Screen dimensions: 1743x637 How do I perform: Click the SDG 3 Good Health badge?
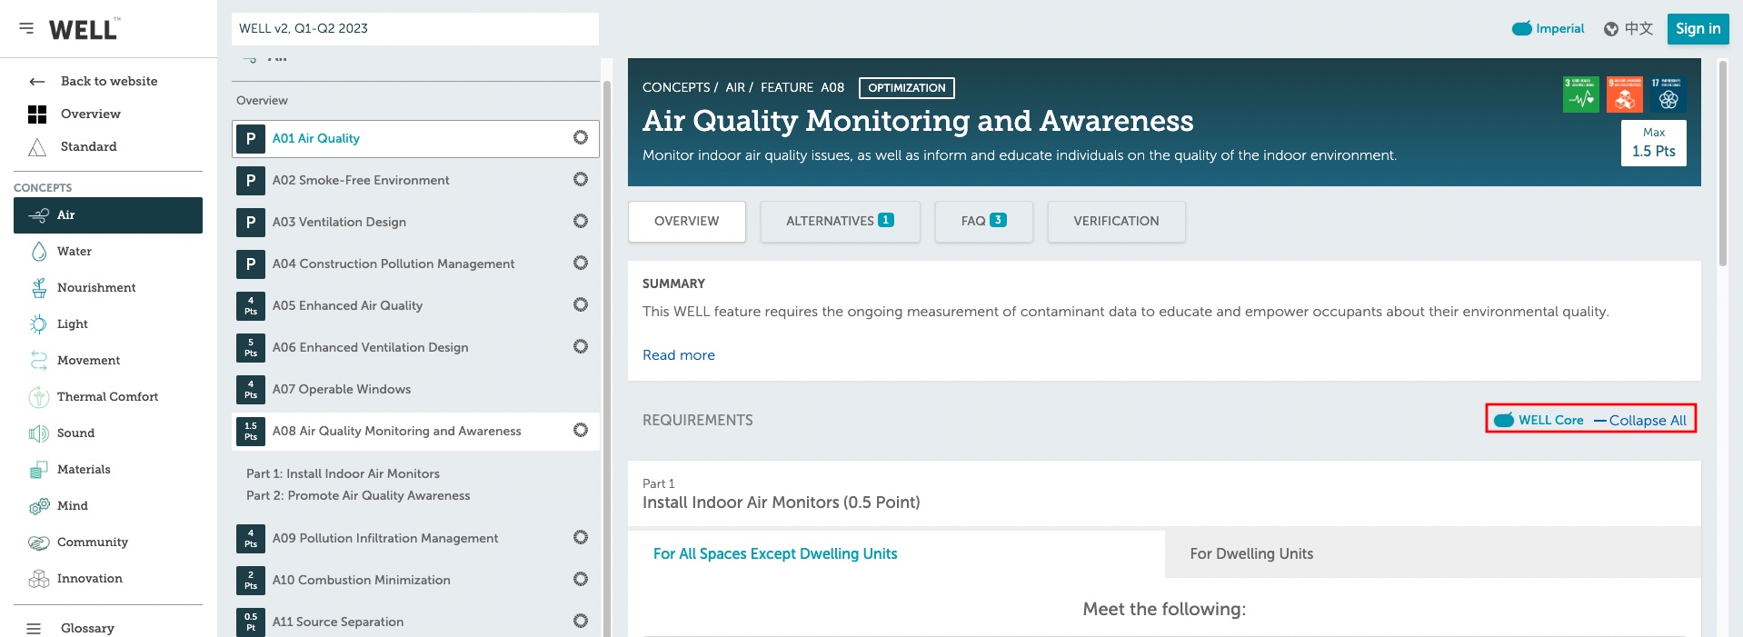tap(1580, 95)
